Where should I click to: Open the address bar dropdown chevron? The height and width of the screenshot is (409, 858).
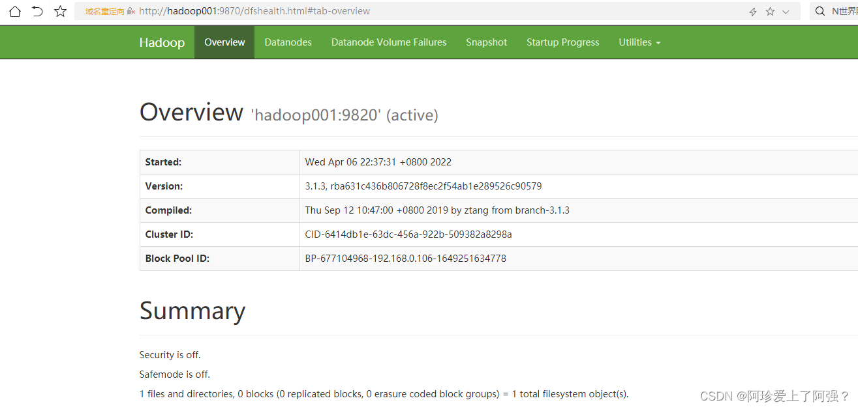pos(786,12)
